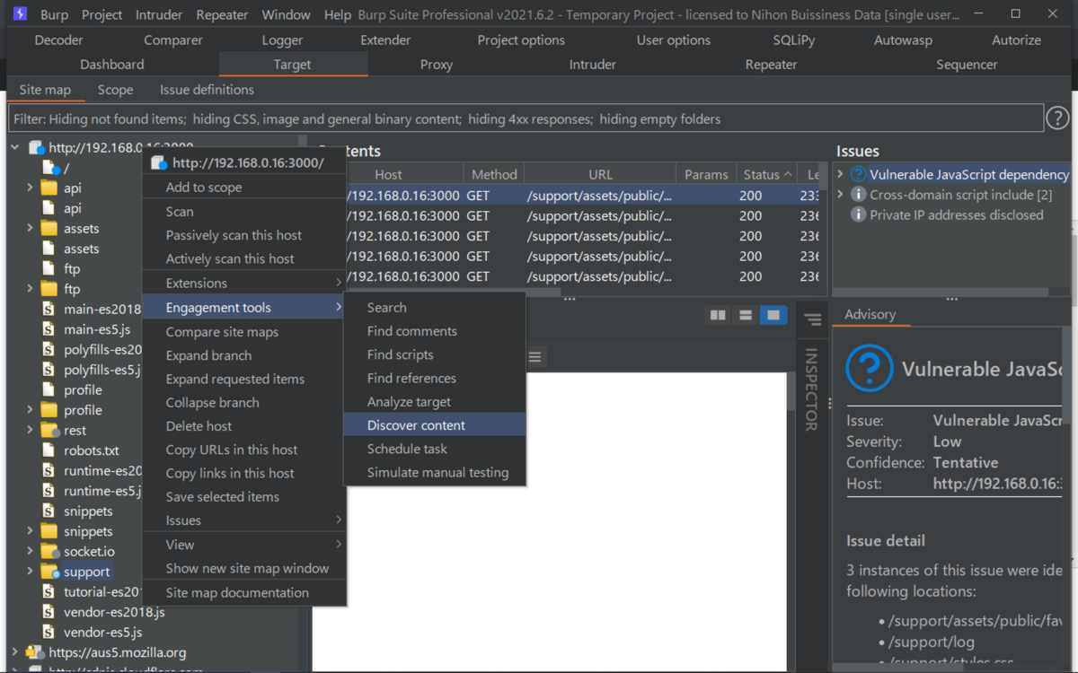Expand the api folder in site map
The width and height of the screenshot is (1078, 673).
pyautogui.click(x=30, y=188)
